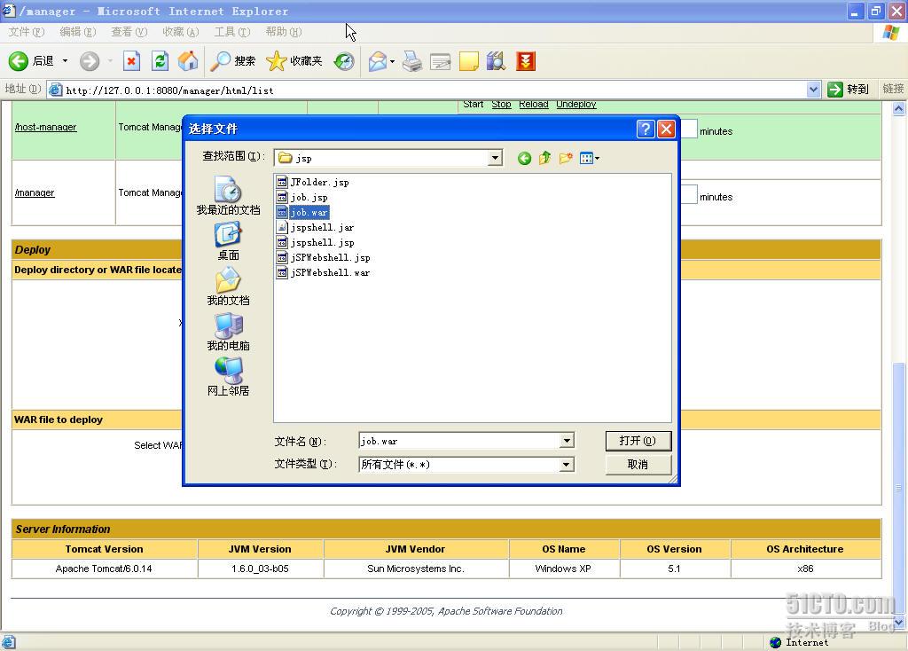Image resolution: width=908 pixels, height=651 pixels.
Task: Click the yellow note toolbar icon
Action: click(x=468, y=61)
